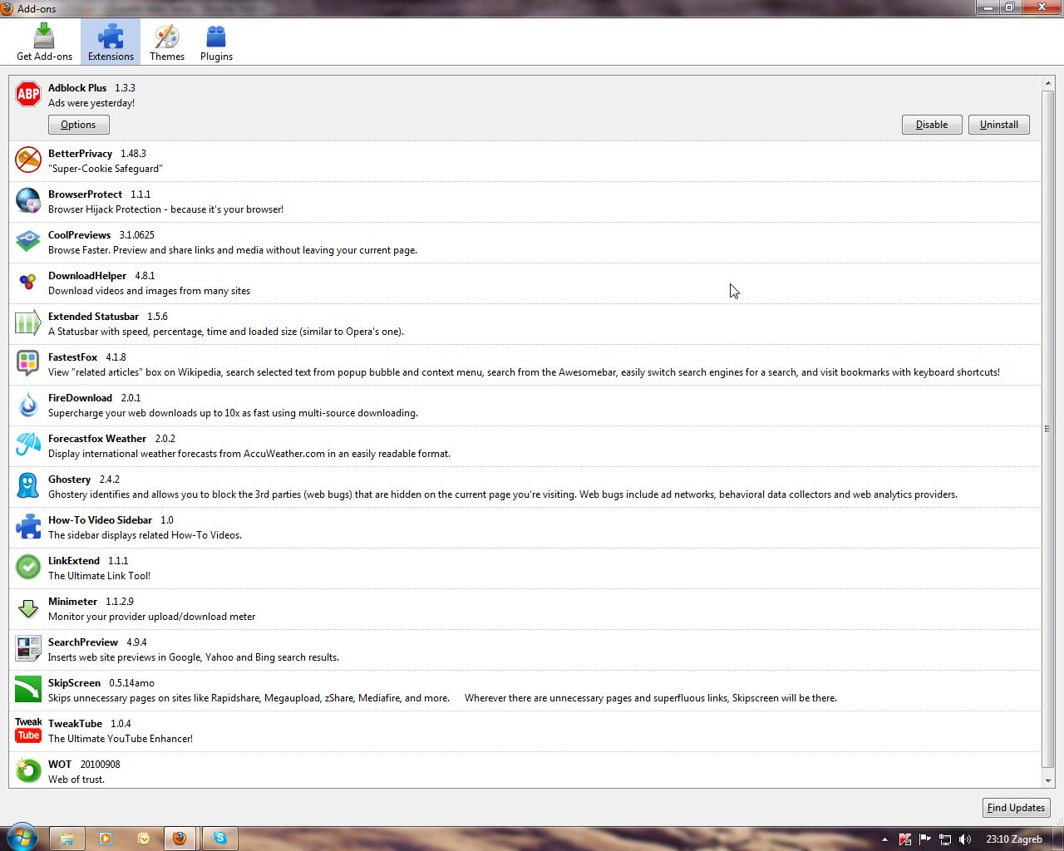Open the Themes tab
This screenshot has width=1064, height=851.
pyautogui.click(x=167, y=42)
